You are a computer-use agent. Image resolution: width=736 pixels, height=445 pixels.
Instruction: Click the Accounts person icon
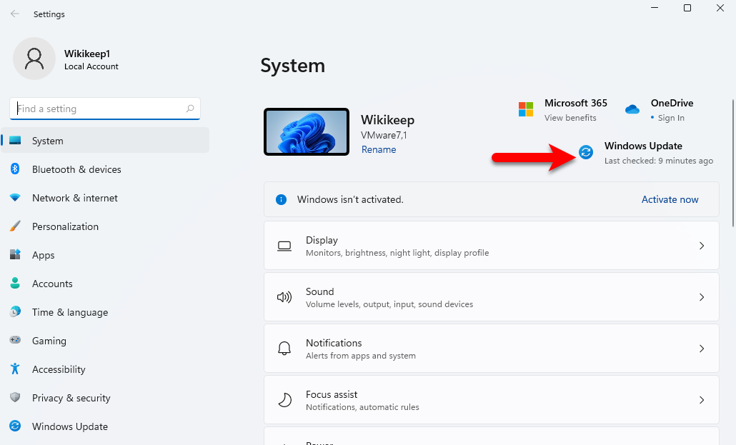tap(15, 283)
